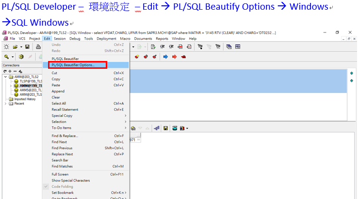Screen dimensions: 359x199
Task: Choose Paste from Edit menu
Action: pos(86,85)
